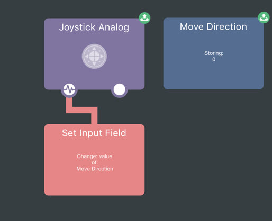Viewport: 272px width, 221px height.
Task: Click the "Storing:" label in Move Direction
Action: pos(214,53)
